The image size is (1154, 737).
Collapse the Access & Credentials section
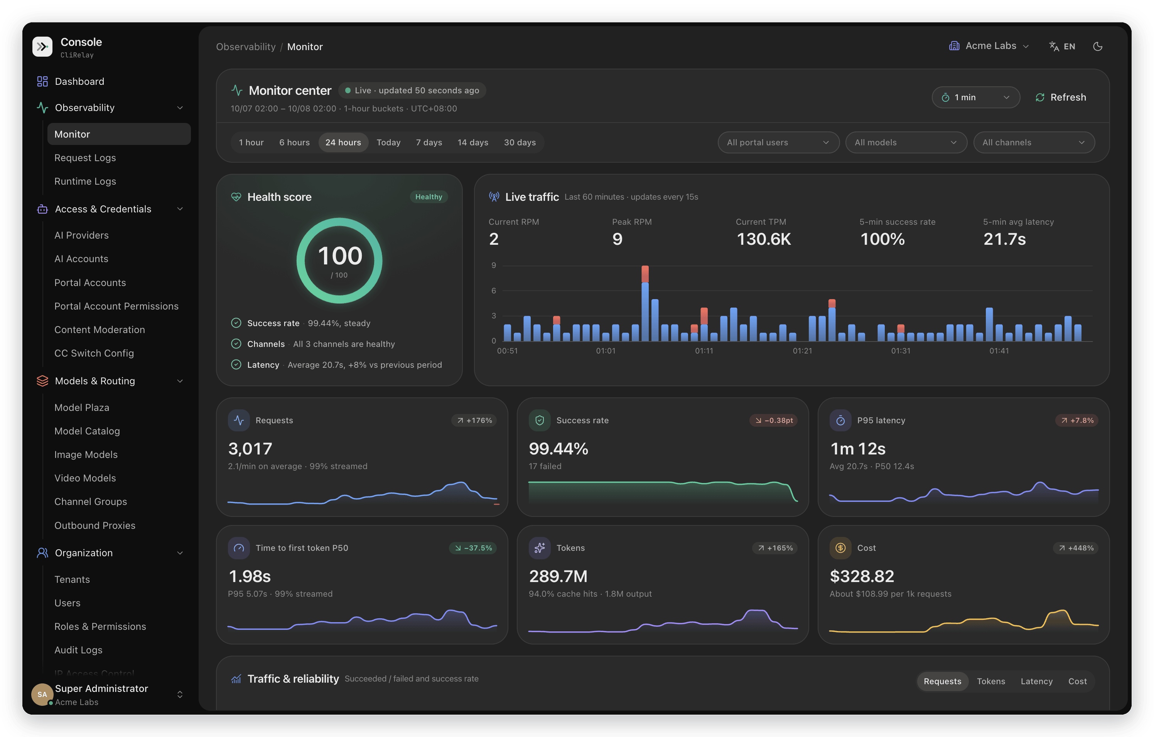pos(180,209)
